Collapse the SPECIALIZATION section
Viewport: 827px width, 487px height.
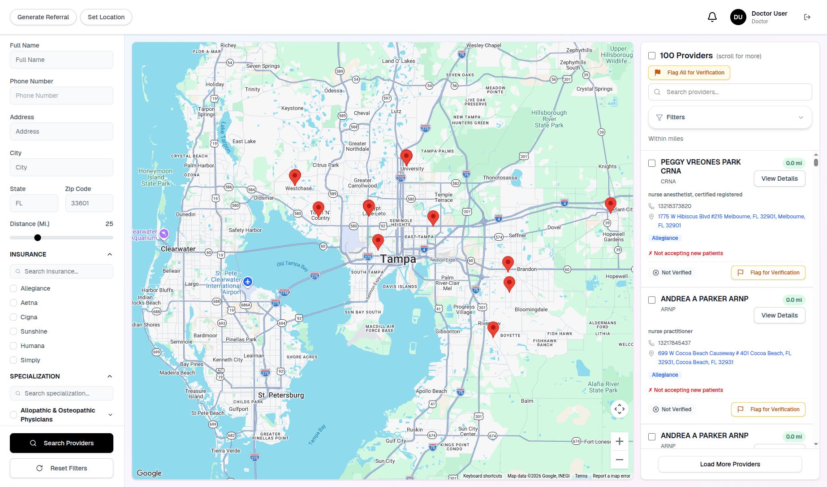pyautogui.click(x=110, y=376)
